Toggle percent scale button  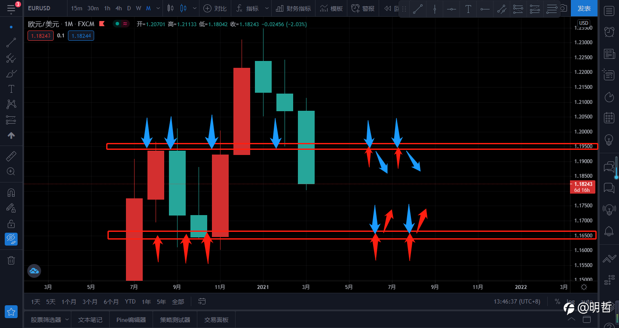pos(558,302)
